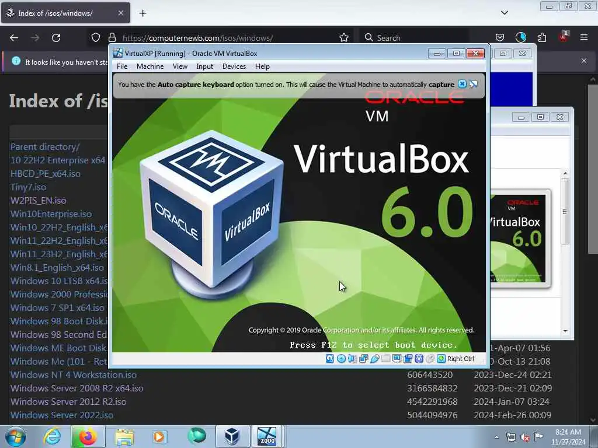
Task: Open the Windows Server 2008 R2 x64.iso link
Action: click(77, 388)
